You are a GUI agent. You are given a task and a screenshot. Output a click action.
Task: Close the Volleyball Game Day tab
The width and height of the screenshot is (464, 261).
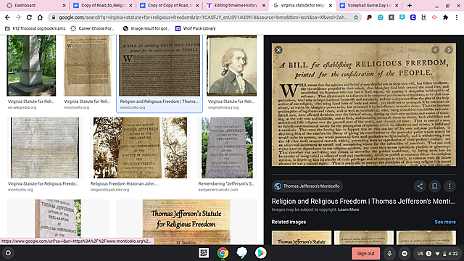pyautogui.click(x=397, y=5)
